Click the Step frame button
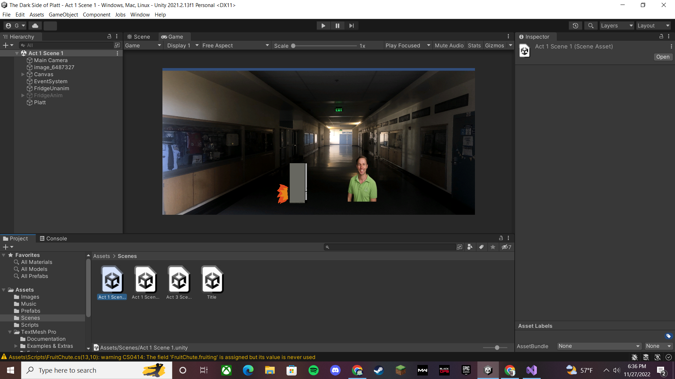 351,26
